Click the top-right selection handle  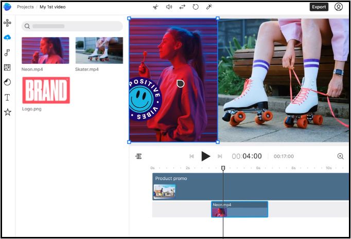point(218,19)
